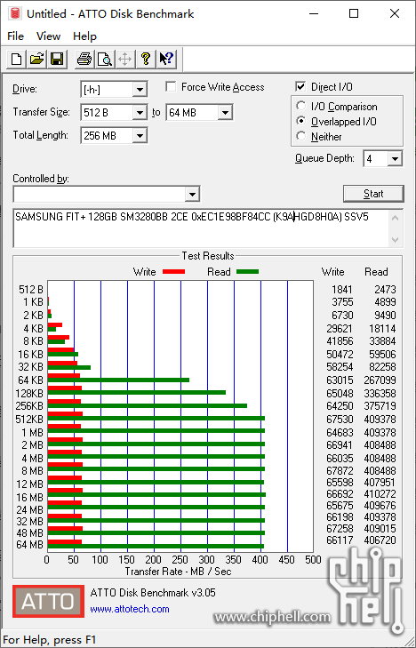The height and width of the screenshot is (648, 416).
Task: Open a benchmark file via folder icon
Action: [x=36, y=59]
